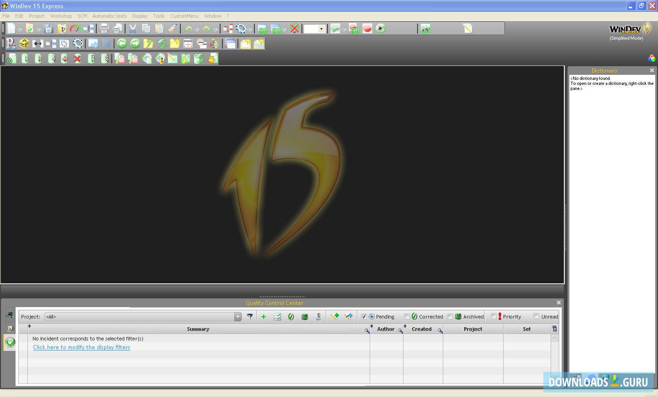Screen dimensions: 658x397
Task: Uncheck the Pending filter checkbox
Action: [364, 317]
